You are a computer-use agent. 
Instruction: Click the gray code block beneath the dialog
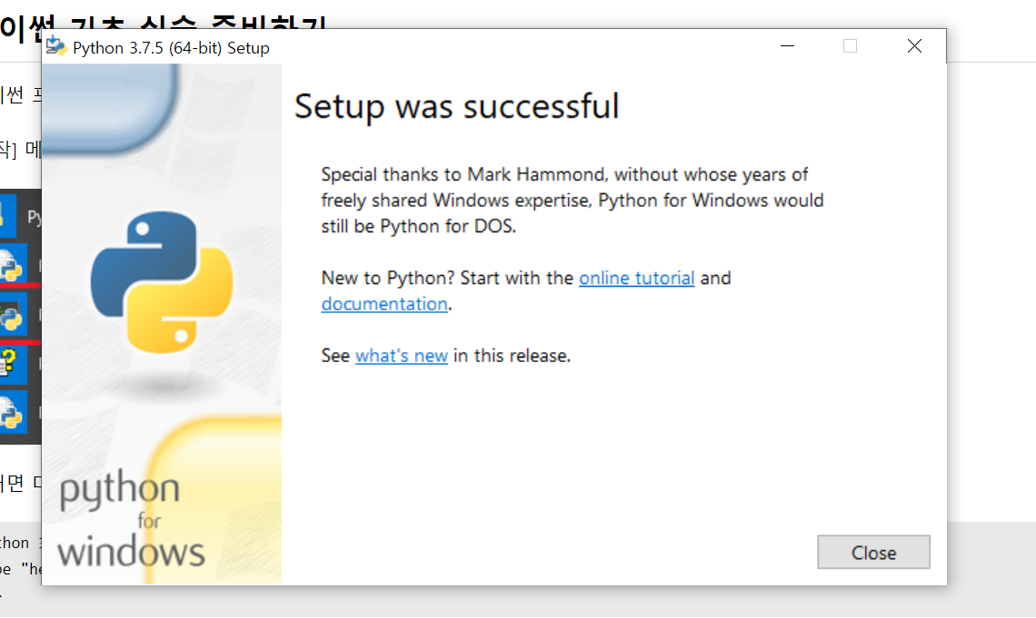[x=991, y=568]
